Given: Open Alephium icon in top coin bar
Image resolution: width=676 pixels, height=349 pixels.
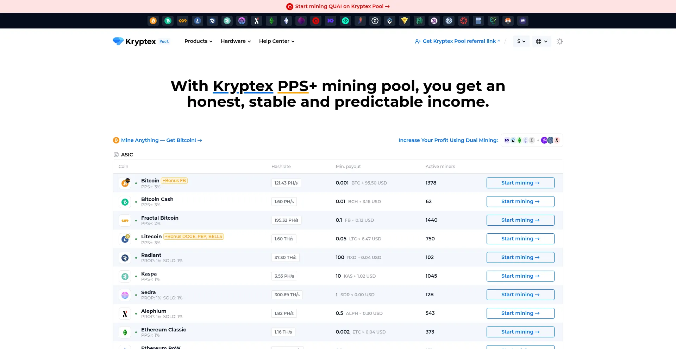Looking at the screenshot, I should pos(257,21).
